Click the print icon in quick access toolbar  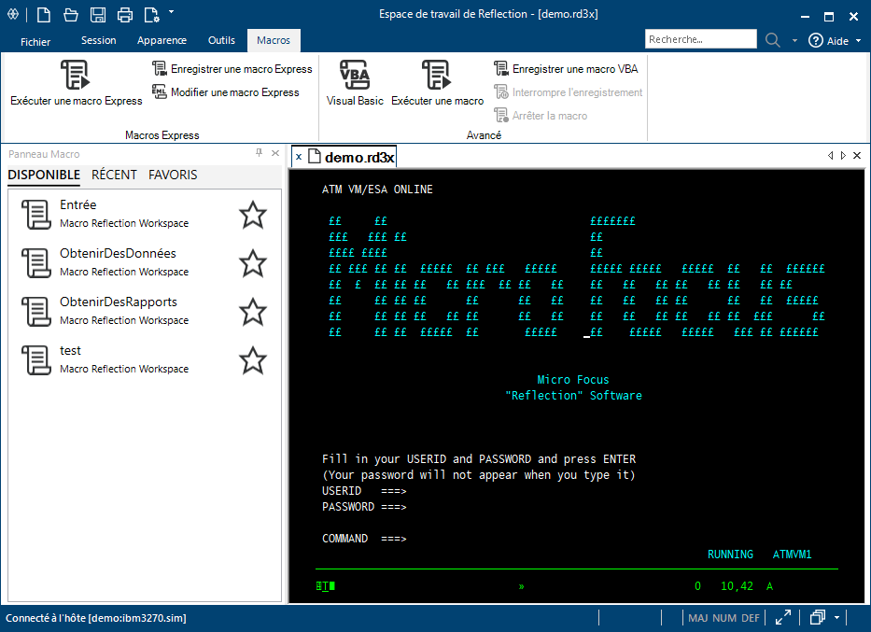[x=125, y=15]
